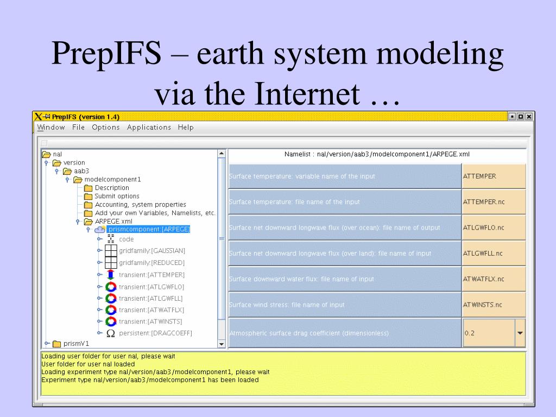Click the arrow icon of transient ATTEMPER
Viewport: 556px width, 417px height.
111,275
